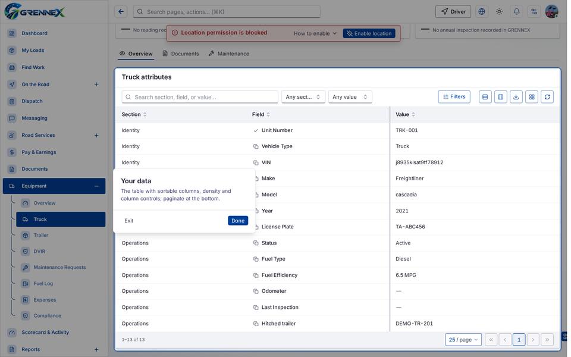
Task: Click the Unit Number checkmark icon
Action: pyautogui.click(x=256, y=130)
